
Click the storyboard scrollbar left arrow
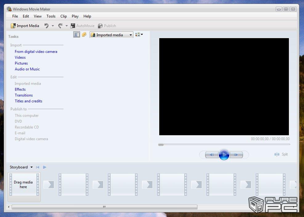point(9,207)
